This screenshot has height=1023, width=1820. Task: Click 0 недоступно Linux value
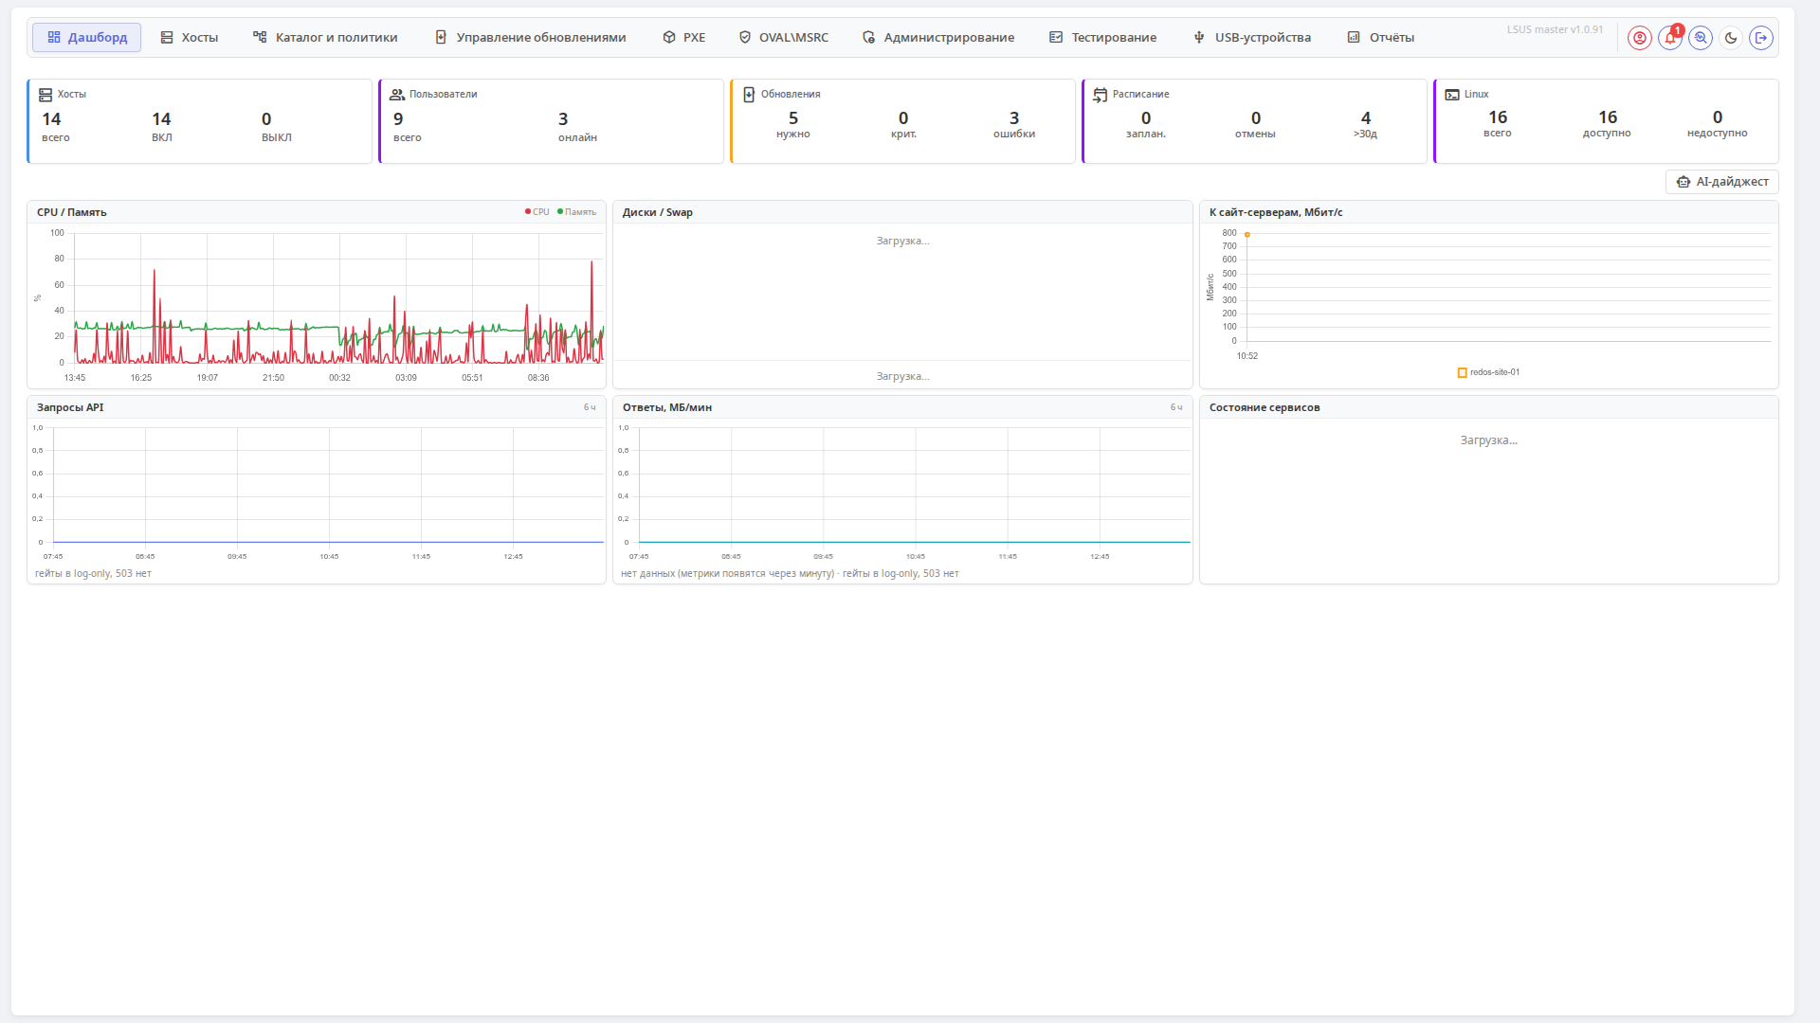(x=1718, y=123)
